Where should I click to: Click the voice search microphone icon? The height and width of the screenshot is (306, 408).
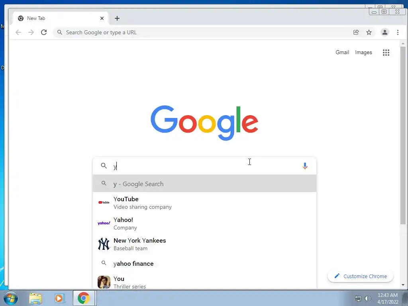[x=305, y=166]
